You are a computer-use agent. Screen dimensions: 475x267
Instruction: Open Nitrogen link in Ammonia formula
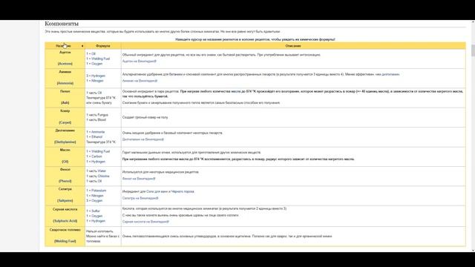tap(97, 81)
